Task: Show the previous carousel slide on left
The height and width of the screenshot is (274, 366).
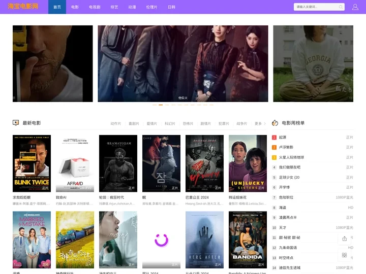Action: pos(52,63)
